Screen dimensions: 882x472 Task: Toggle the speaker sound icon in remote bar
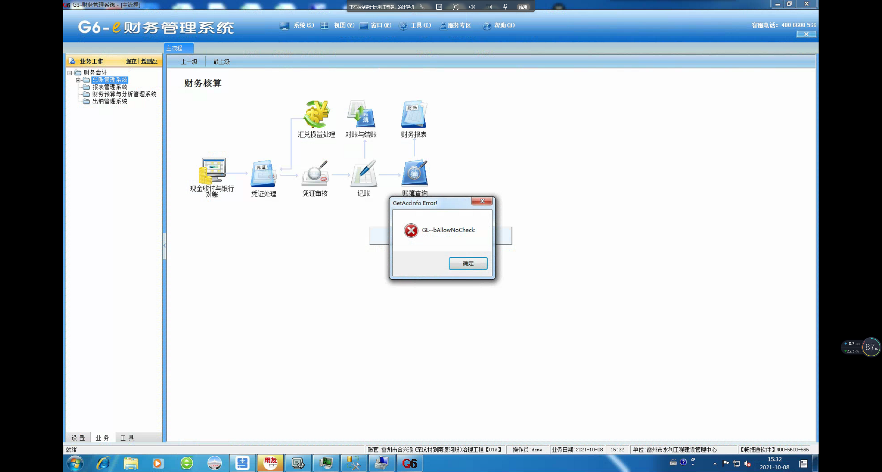click(x=472, y=7)
